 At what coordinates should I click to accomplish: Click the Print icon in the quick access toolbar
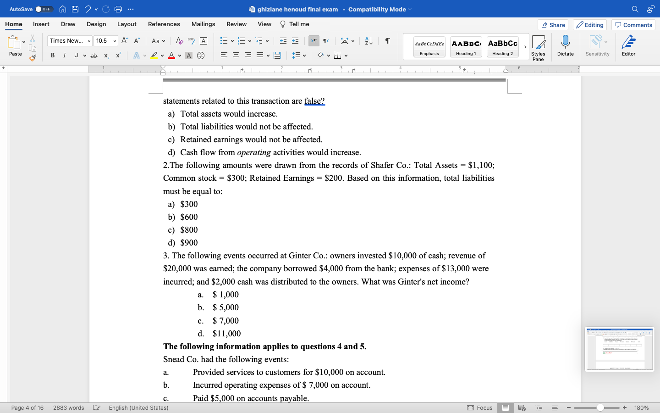tap(118, 9)
